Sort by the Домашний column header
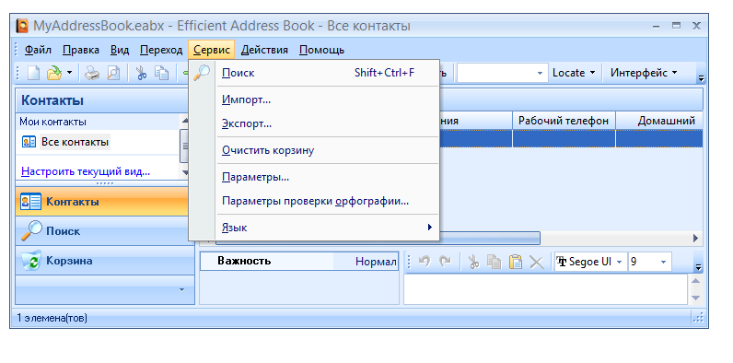This screenshot has height=363, width=733. pos(659,121)
